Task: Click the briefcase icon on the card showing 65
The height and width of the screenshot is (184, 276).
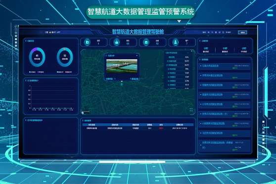Action: click(x=117, y=42)
